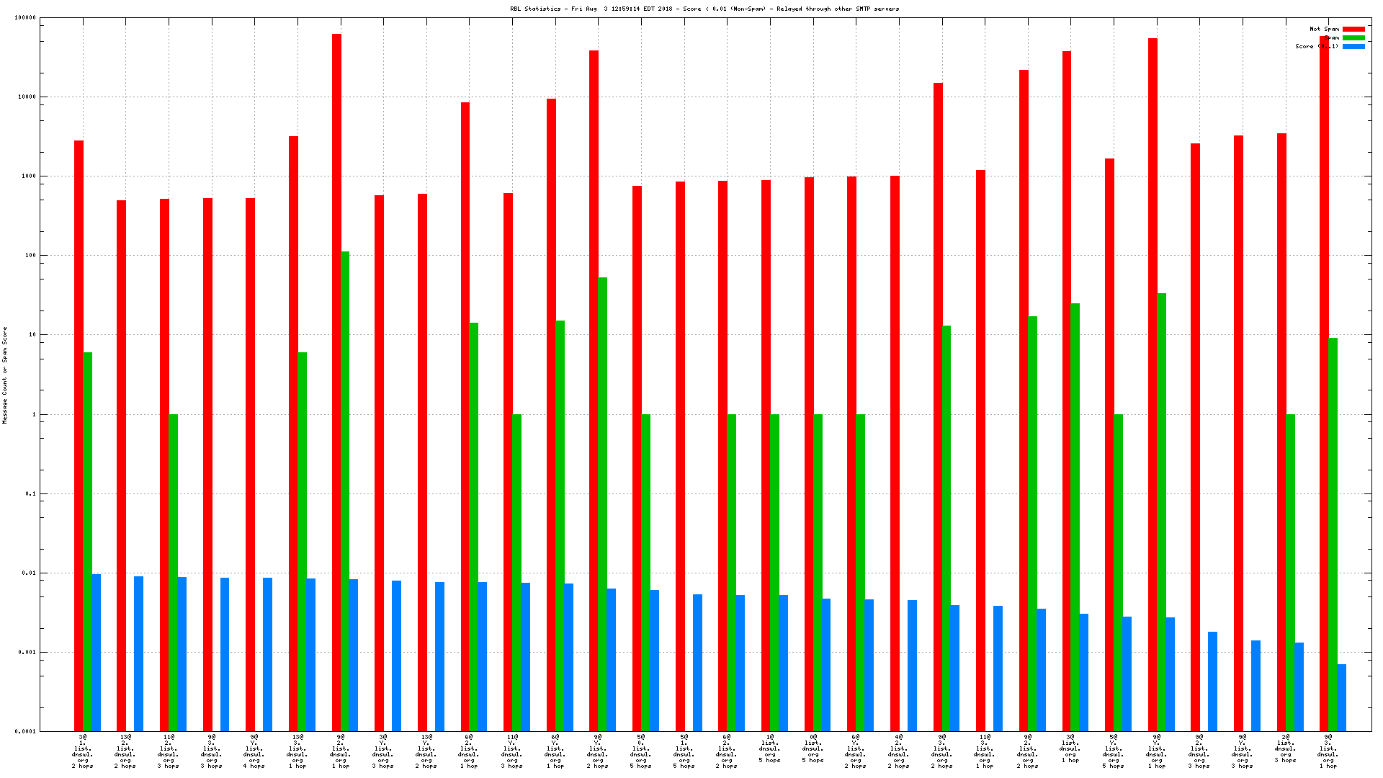The image size is (1383, 778).
Task: Click the shortest blue Score bar
Action: pyautogui.click(x=1341, y=697)
